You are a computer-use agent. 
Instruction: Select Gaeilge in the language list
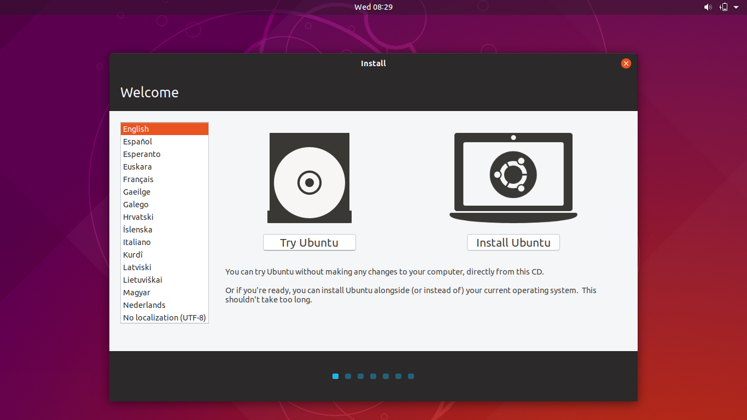tap(165, 192)
